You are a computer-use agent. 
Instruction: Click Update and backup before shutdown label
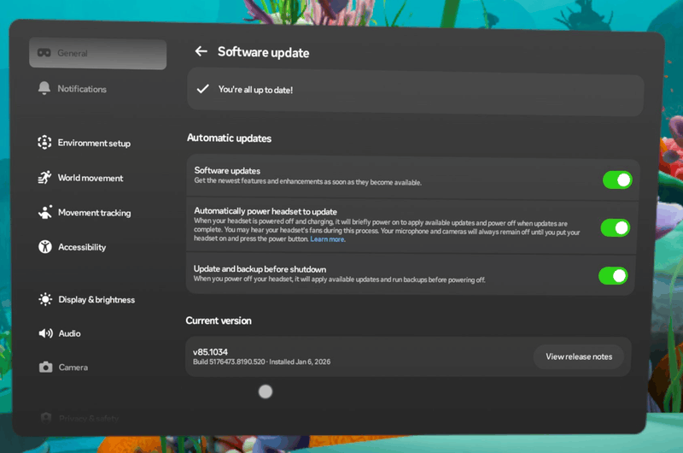tap(260, 269)
